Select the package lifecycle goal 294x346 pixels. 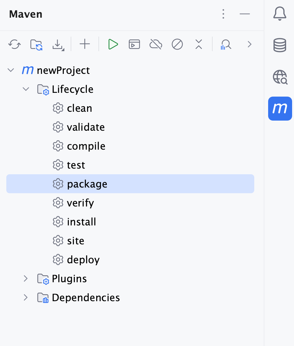point(87,184)
